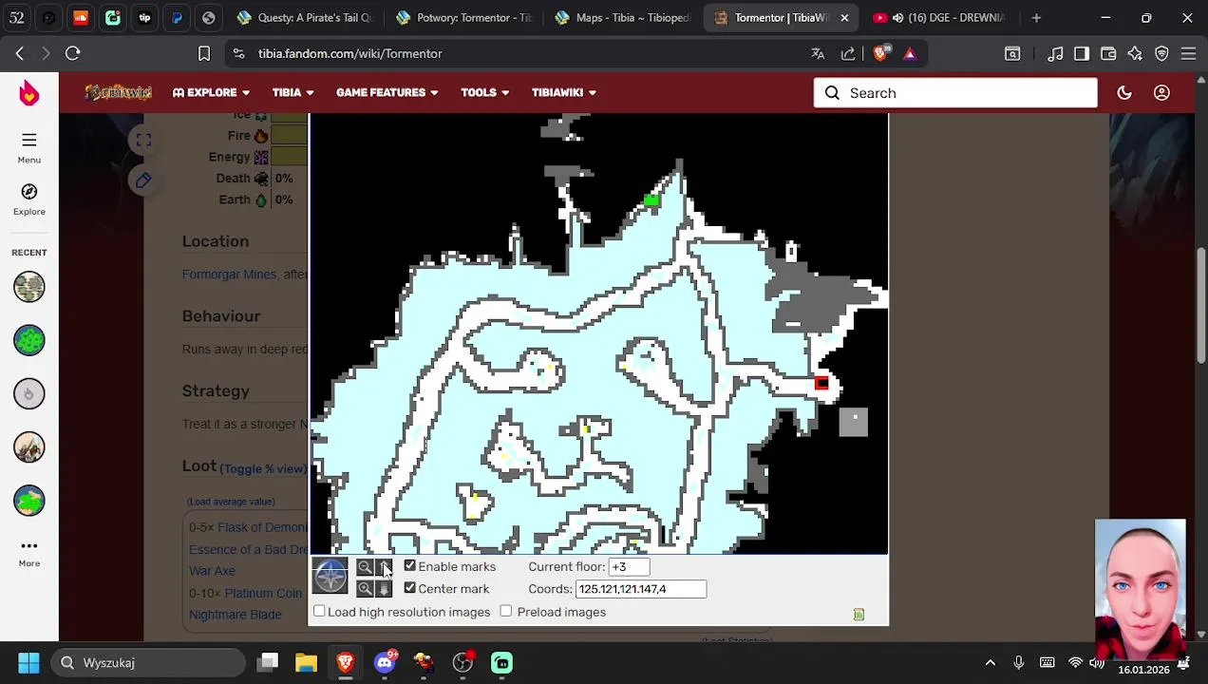Click the Current floor input field
Image resolution: width=1208 pixels, height=684 pixels.
tap(629, 566)
